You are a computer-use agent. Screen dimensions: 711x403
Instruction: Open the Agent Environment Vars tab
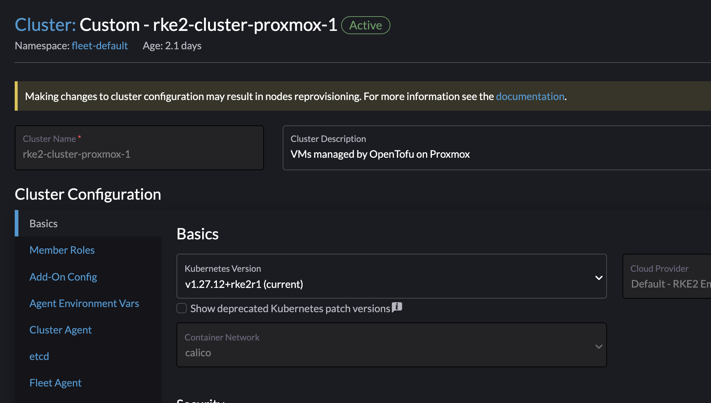point(84,303)
